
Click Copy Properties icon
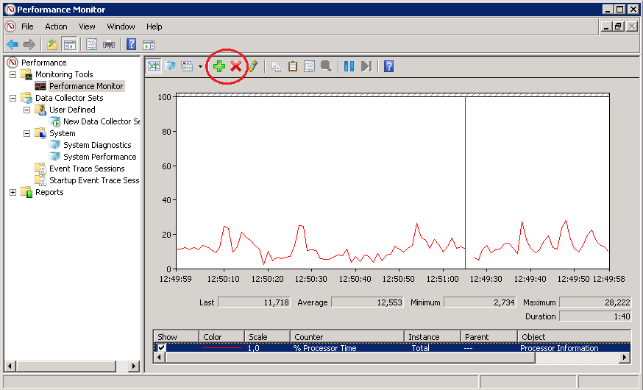click(x=276, y=66)
